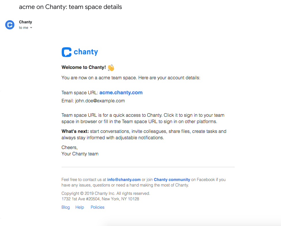The image size is (281, 226).
Task: Click the Chanty logo in email body
Action: click(x=80, y=52)
